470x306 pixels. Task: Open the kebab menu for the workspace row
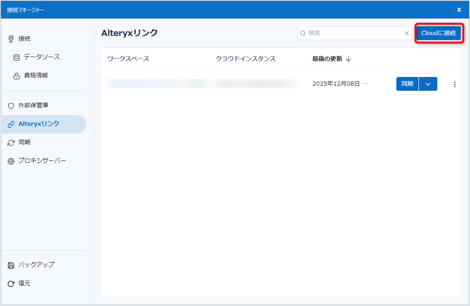[454, 84]
